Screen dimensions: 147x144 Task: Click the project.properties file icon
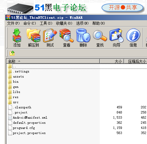10,133
